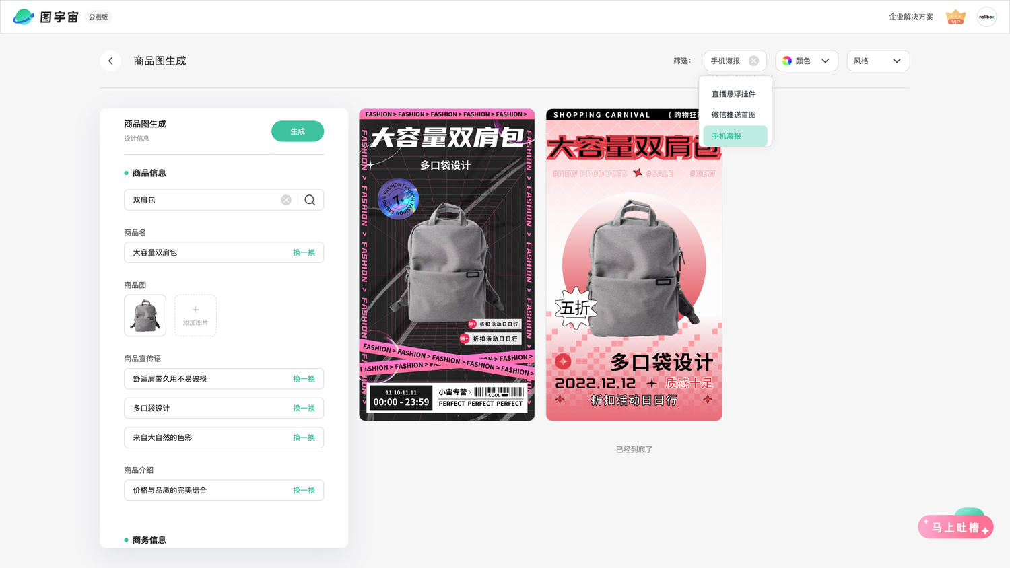Click the 商品图生成 page title

point(160,61)
